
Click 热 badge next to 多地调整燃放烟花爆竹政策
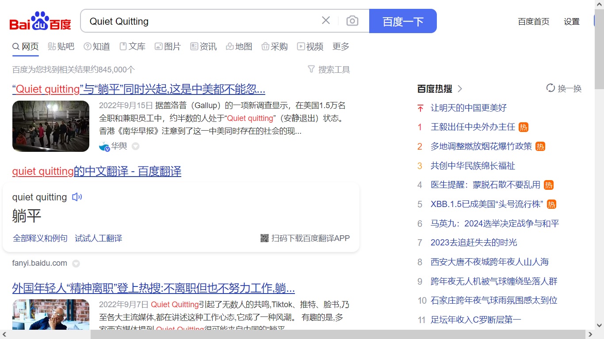click(540, 147)
